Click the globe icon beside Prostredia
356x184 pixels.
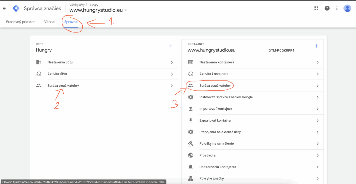pyautogui.click(x=191, y=155)
